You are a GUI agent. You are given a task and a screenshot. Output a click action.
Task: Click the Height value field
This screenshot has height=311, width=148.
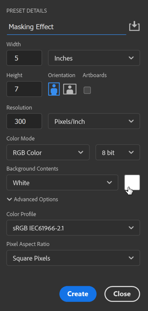click(x=24, y=89)
